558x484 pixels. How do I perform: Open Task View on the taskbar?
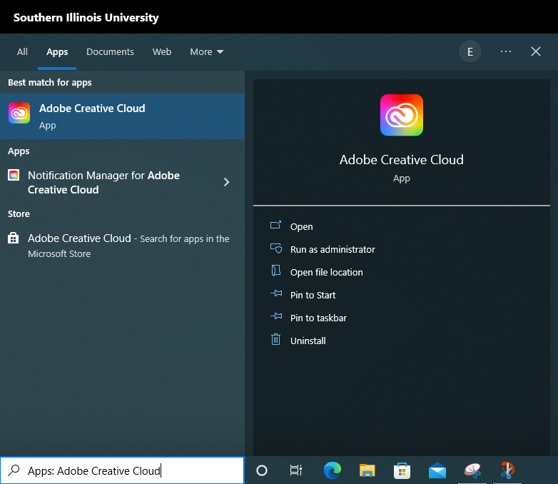tap(295, 470)
